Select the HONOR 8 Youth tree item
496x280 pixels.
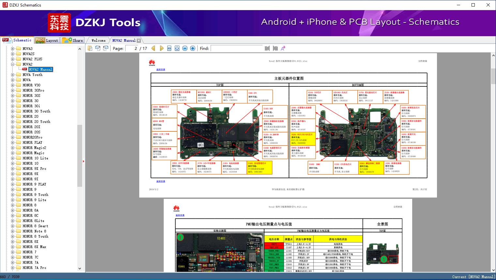pyautogui.click(x=35, y=236)
